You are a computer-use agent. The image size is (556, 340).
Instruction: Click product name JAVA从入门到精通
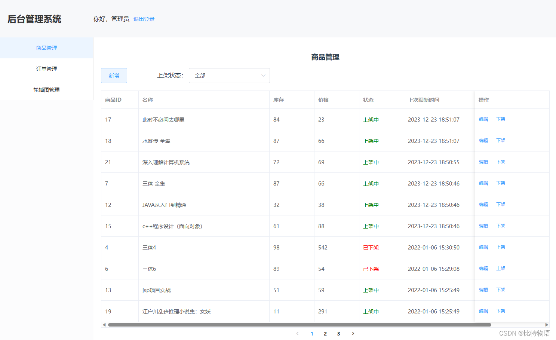pyautogui.click(x=164, y=205)
